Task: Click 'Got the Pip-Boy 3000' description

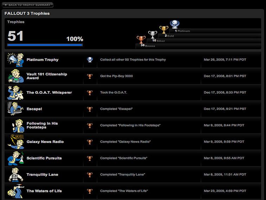Action: [x=116, y=76]
